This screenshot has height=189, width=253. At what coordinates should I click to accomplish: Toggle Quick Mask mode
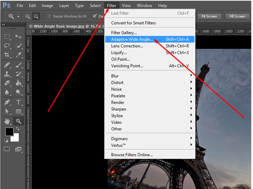click(7, 149)
